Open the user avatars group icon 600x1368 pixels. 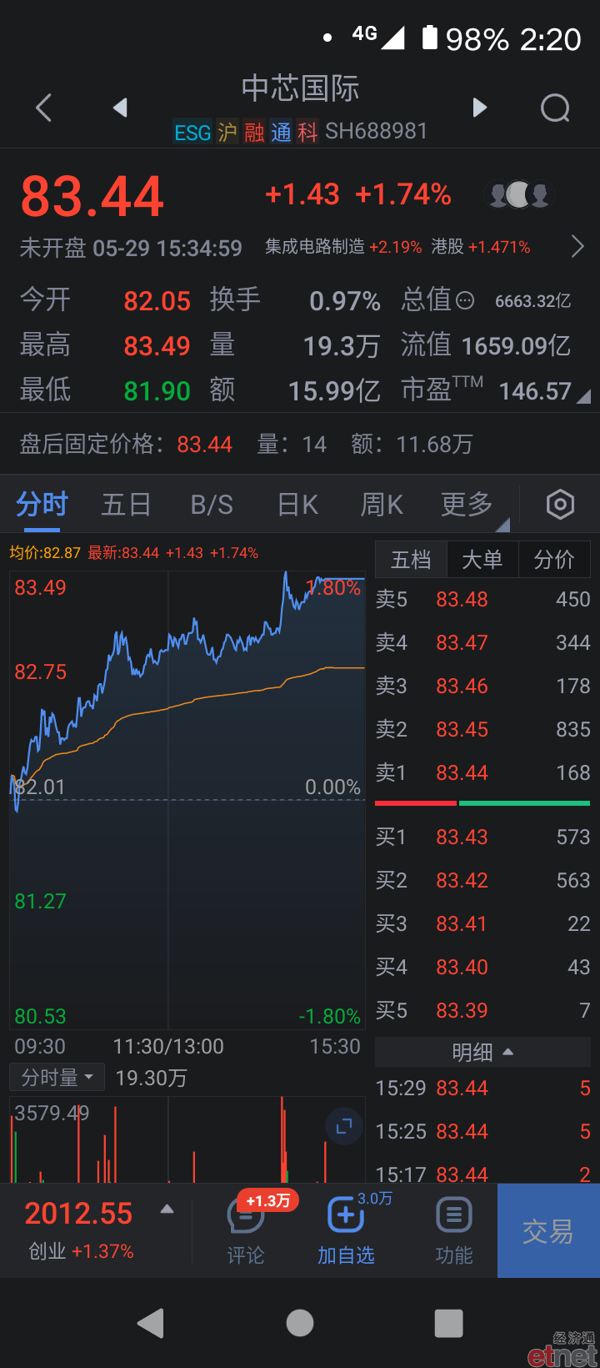[x=519, y=195]
